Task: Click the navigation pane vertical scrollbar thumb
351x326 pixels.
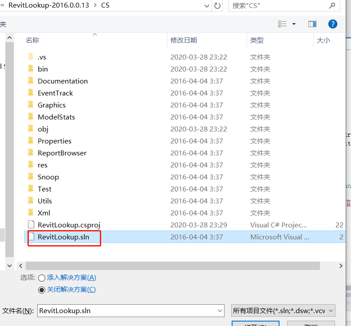Action: click(9, 150)
